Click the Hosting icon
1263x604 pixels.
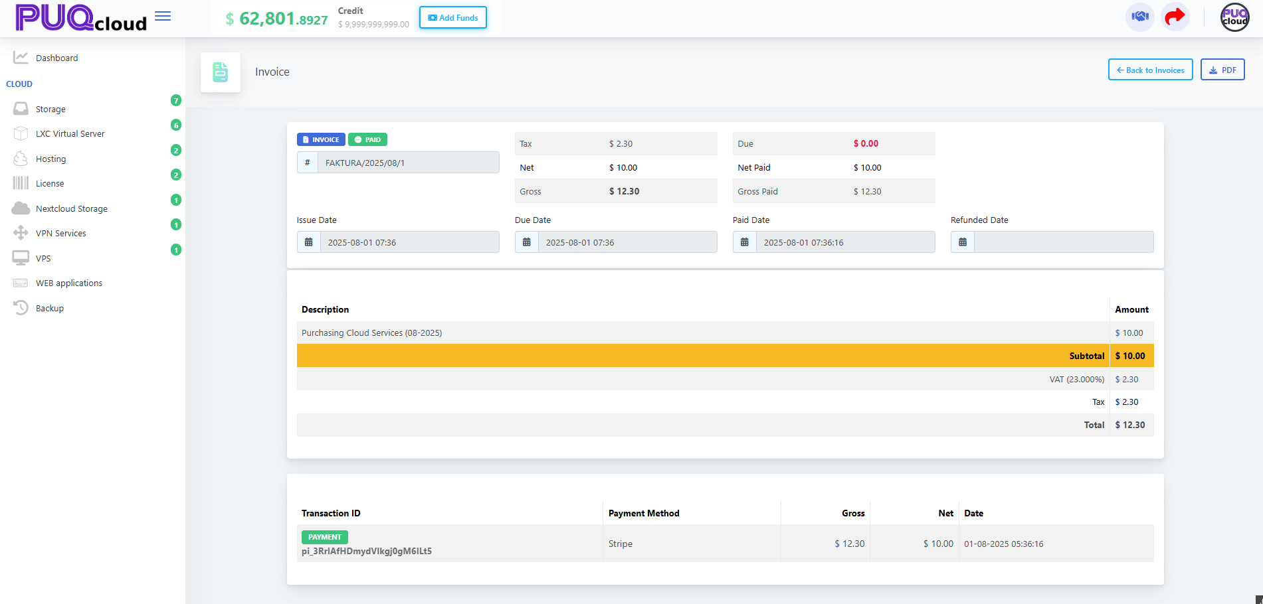[x=21, y=158]
